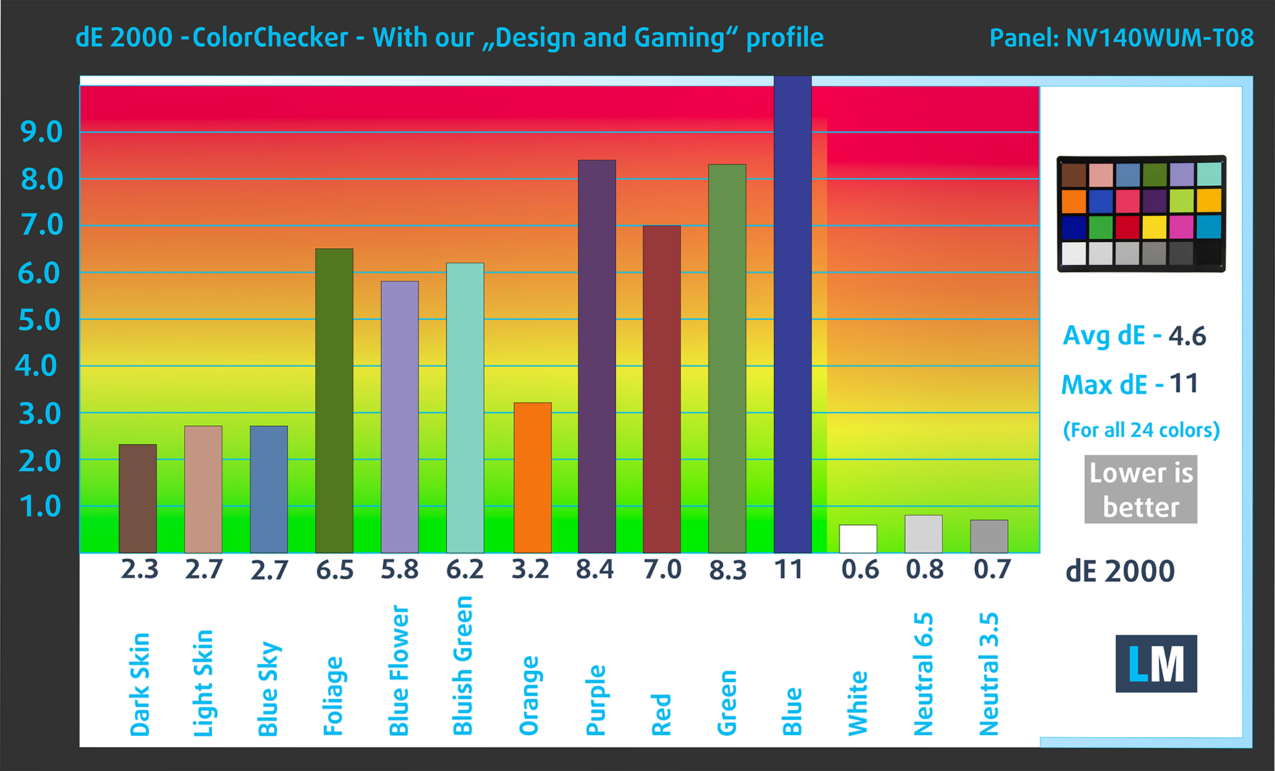Select the Purple bar in chart
The image size is (1275, 771).
coord(597,356)
